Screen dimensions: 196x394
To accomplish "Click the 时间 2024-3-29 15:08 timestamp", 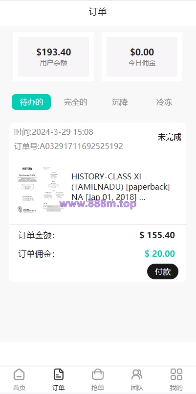I will (54, 132).
